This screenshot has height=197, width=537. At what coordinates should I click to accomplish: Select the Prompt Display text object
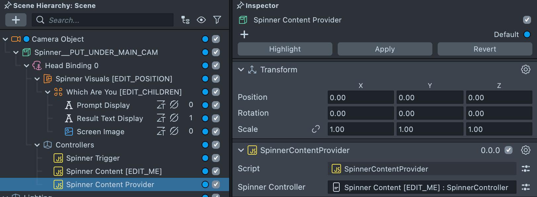103,105
